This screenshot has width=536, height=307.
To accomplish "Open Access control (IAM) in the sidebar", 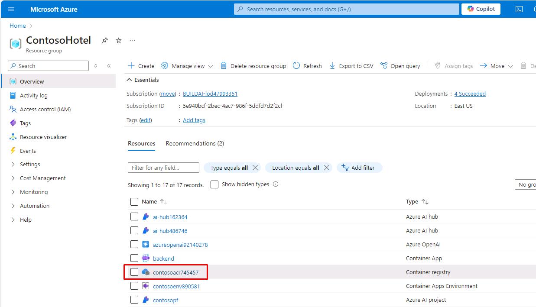I will [x=45, y=109].
